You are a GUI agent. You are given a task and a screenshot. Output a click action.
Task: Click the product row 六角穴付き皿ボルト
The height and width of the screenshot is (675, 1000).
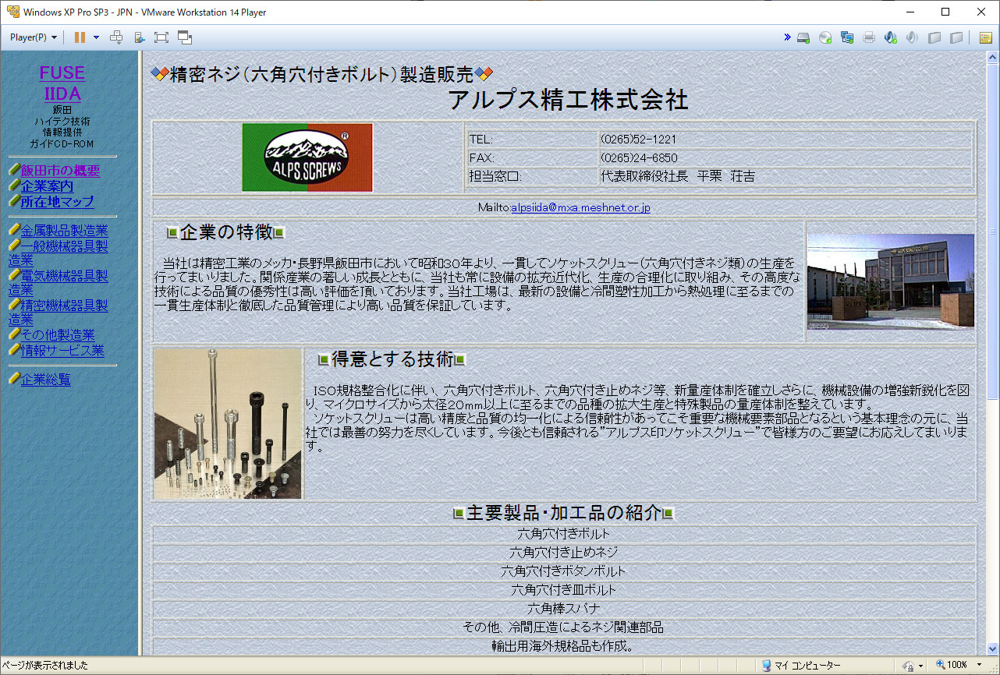(x=564, y=590)
